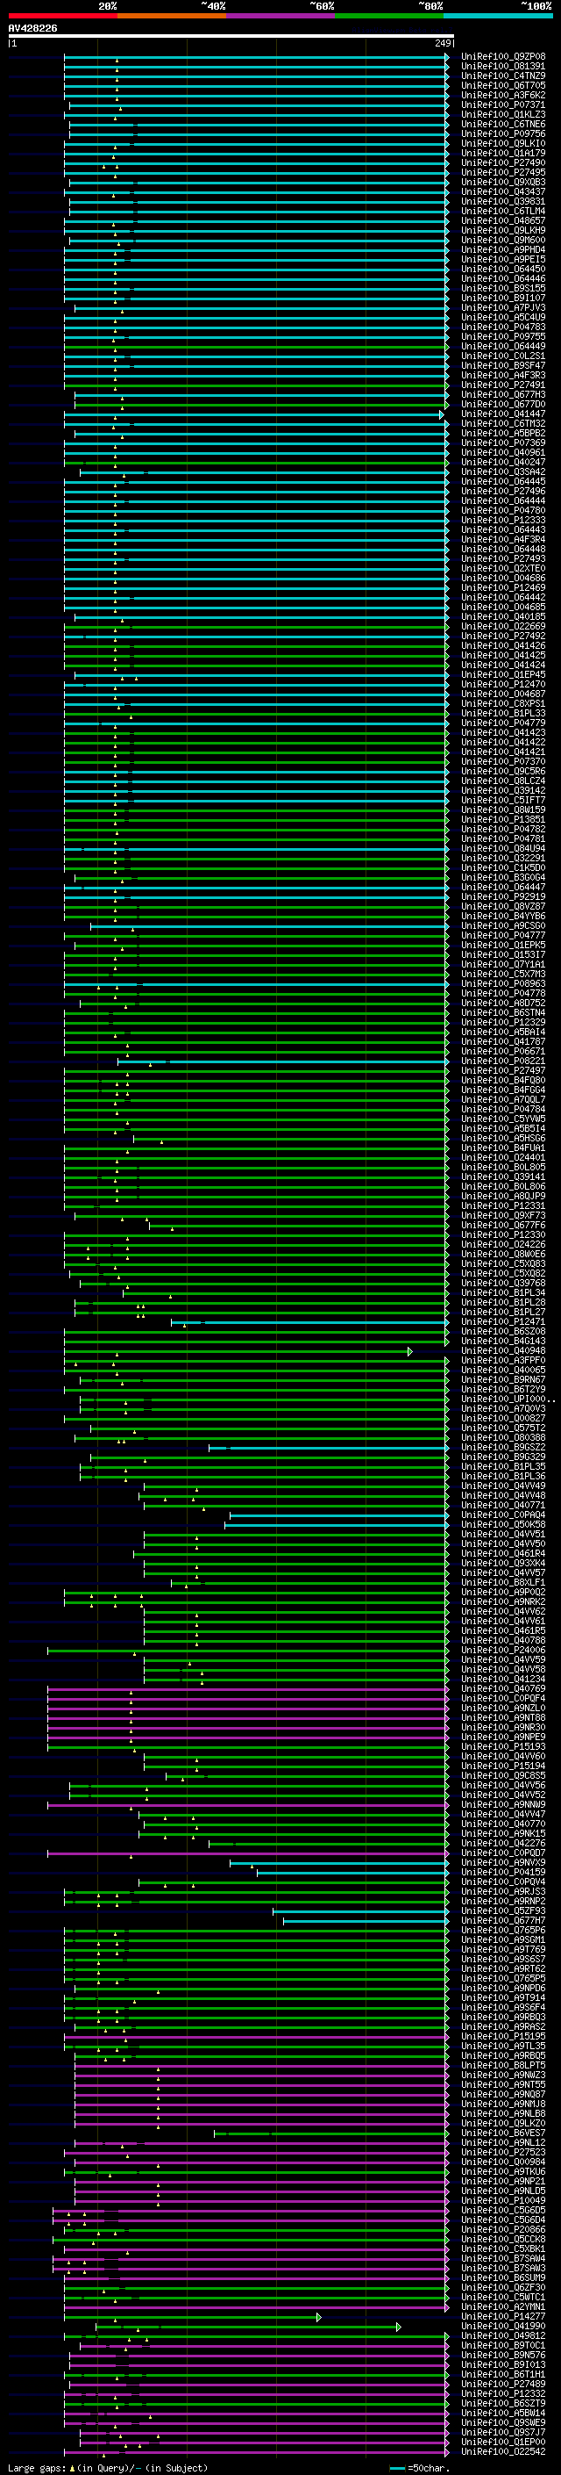Open hit UniRef100_C4TNZ9
The width and height of the screenshot is (561, 2475).
click(x=503, y=76)
